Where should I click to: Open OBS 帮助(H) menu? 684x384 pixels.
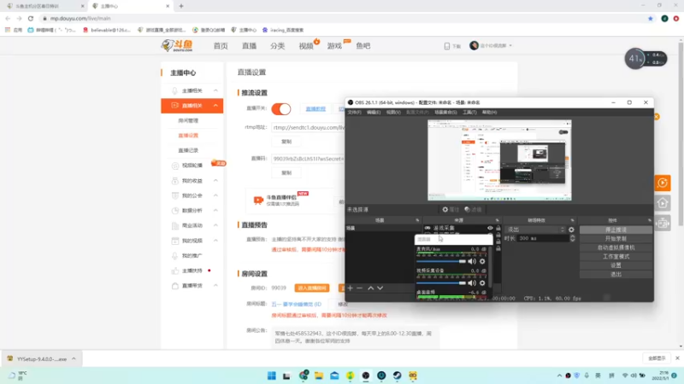pos(489,113)
